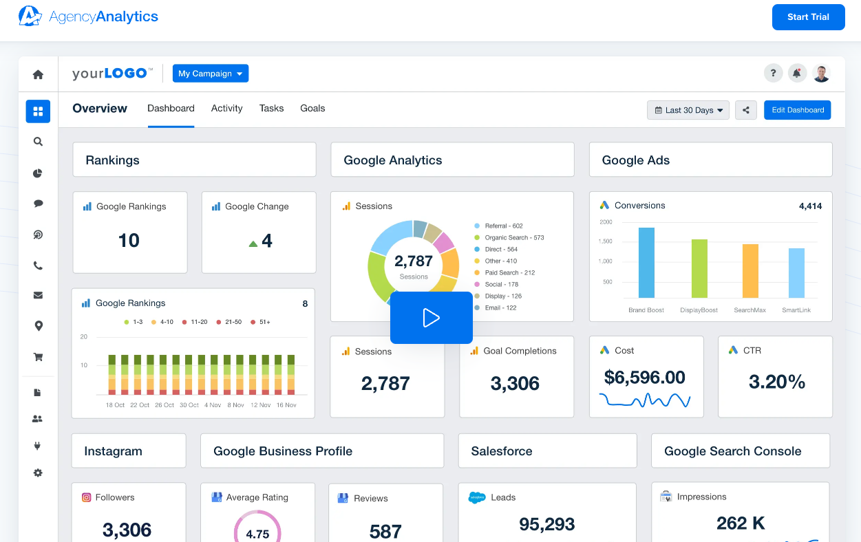Open the settings gear sidebar icon
This screenshot has width=861, height=542.
click(x=38, y=473)
